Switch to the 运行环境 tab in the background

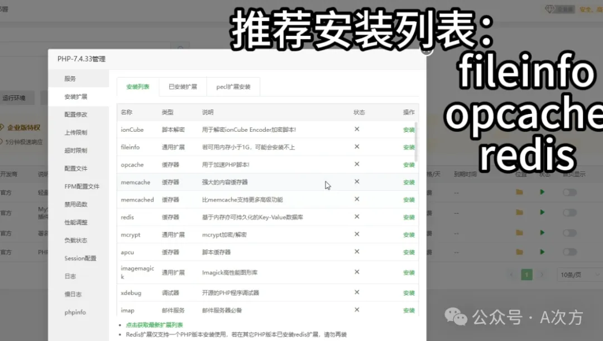(14, 98)
